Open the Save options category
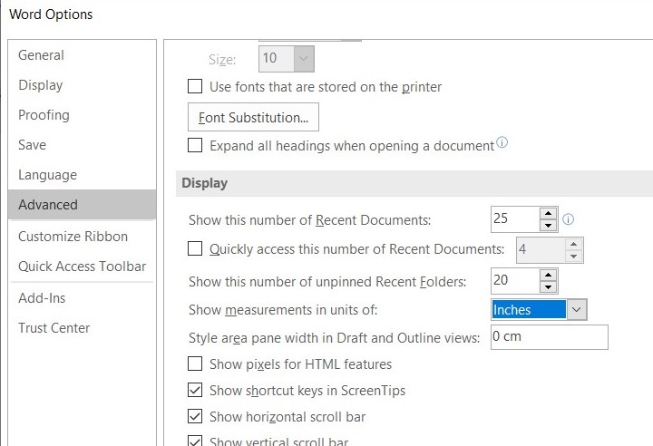653x446 pixels. [82, 145]
